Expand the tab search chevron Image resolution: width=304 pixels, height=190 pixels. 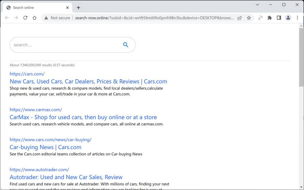click(x=257, y=5)
